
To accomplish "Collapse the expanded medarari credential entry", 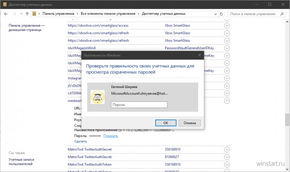I will coord(227,101).
